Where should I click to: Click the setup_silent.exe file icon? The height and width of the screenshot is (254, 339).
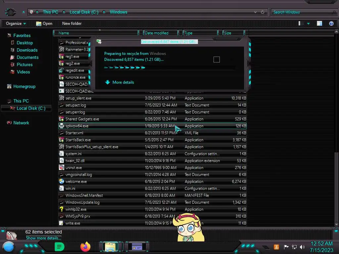click(61, 98)
